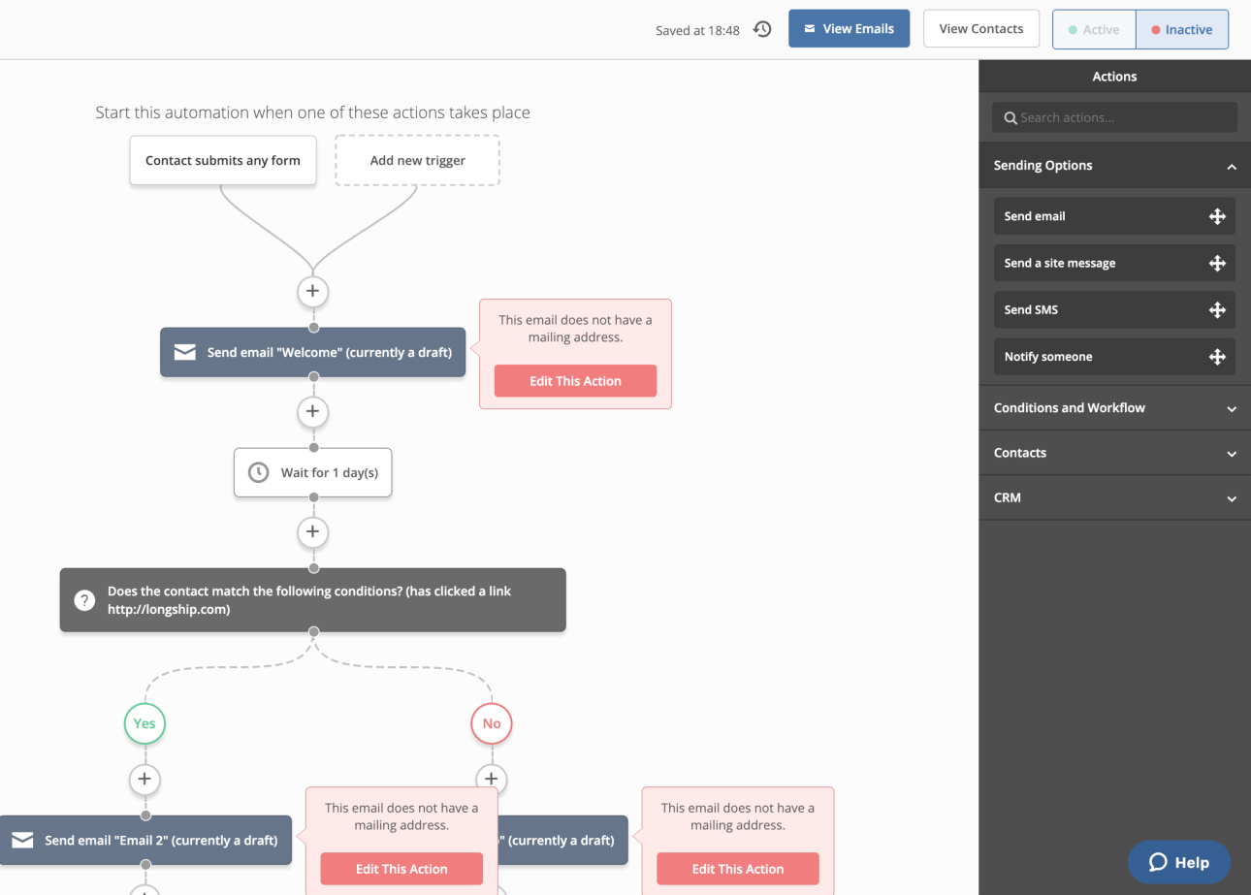Open the revision history clock icon

point(762,29)
